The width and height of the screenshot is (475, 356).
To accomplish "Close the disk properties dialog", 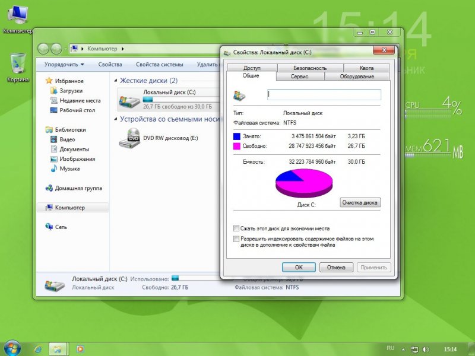I will tap(384, 50).
